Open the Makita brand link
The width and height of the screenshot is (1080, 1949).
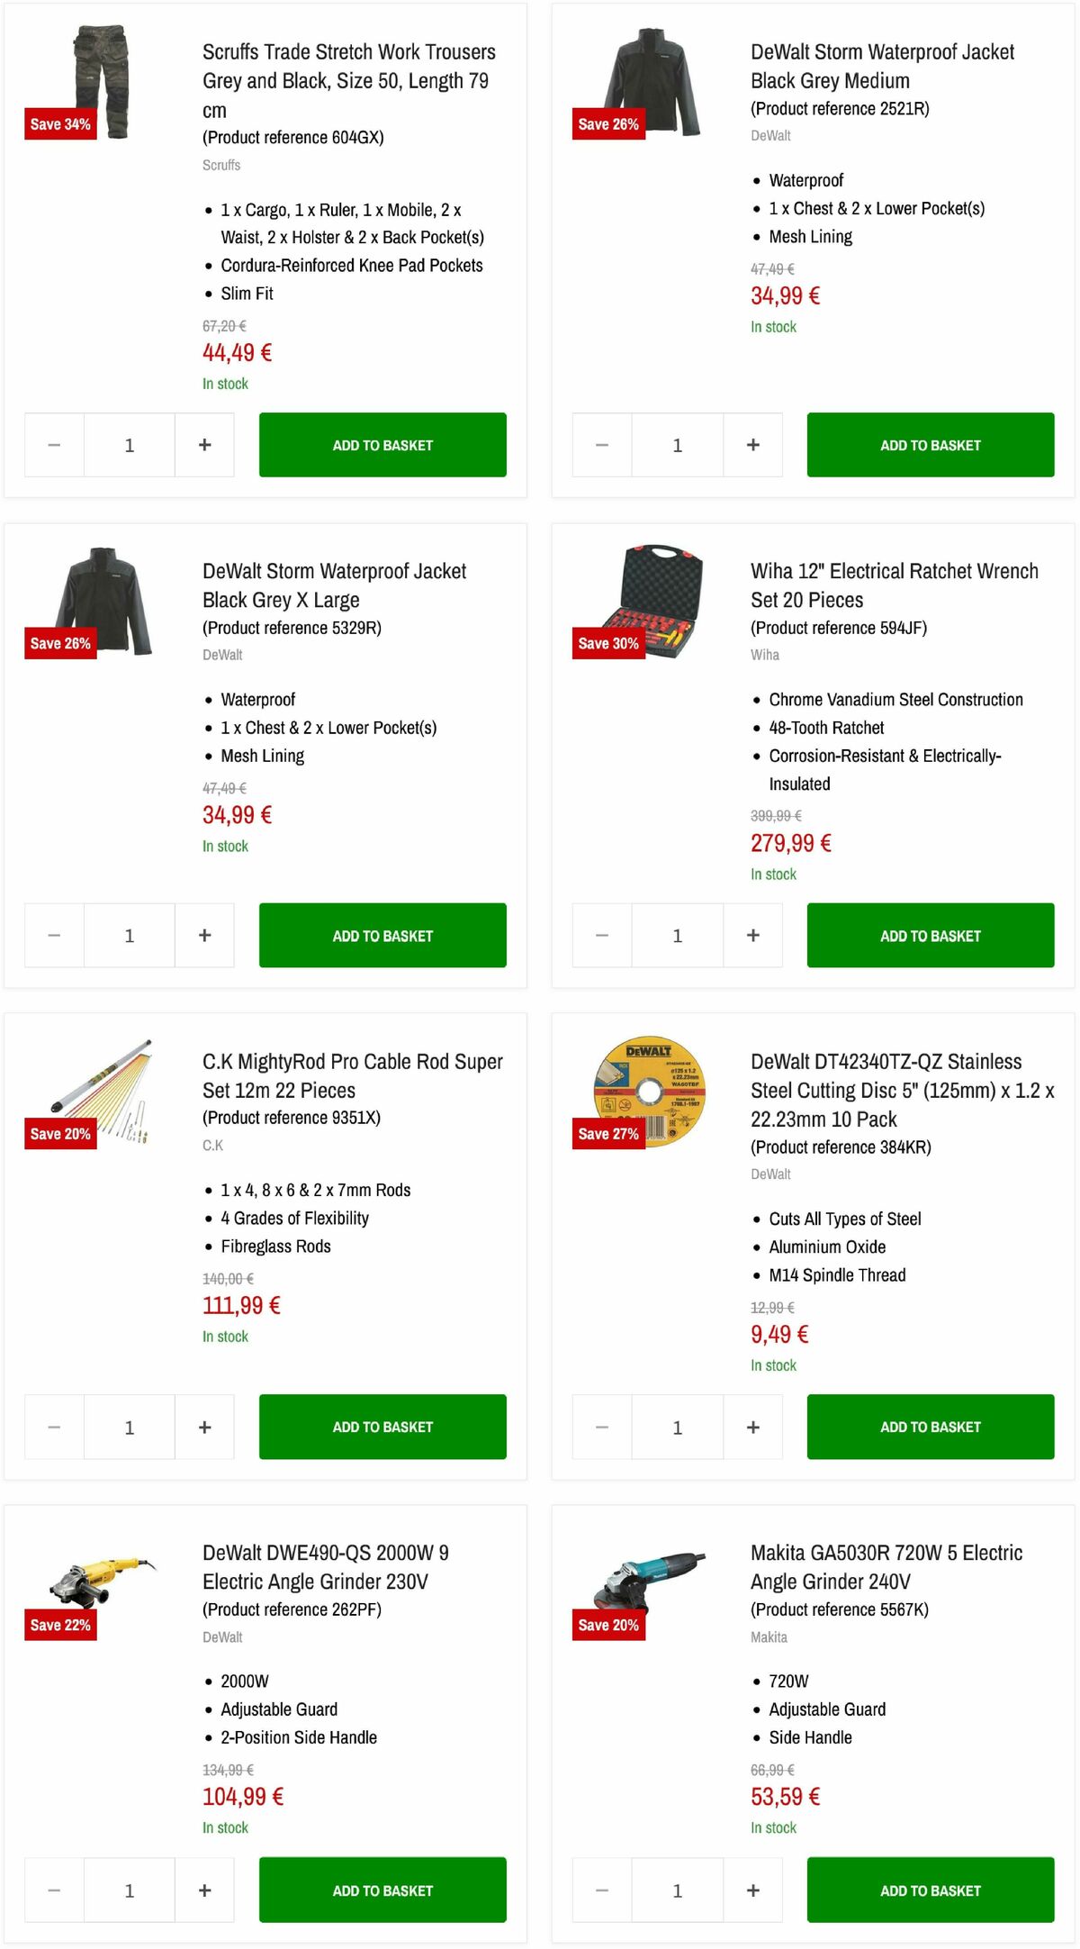click(x=769, y=1637)
